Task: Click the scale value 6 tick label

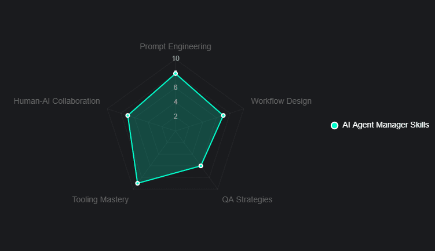Action: (x=176, y=88)
